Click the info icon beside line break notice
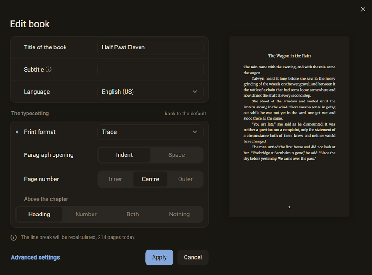The width and height of the screenshot is (372, 275). click(x=13, y=237)
